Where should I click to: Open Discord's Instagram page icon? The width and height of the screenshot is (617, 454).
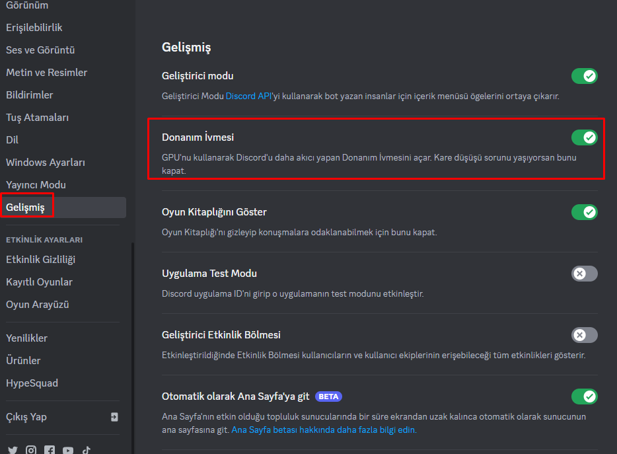click(x=31, y=450)
